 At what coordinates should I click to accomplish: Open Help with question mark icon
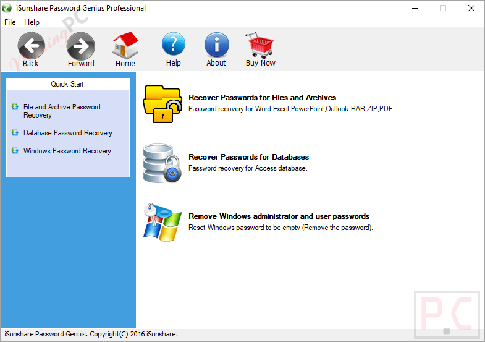pos(174,45)
